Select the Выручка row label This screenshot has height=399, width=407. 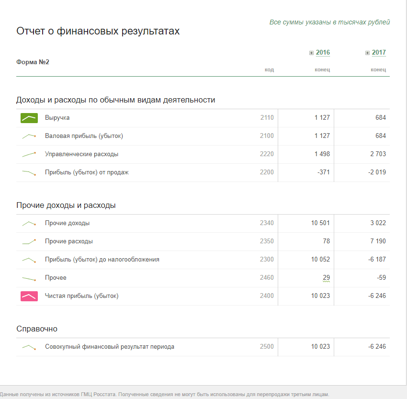[x=57, y=118]
